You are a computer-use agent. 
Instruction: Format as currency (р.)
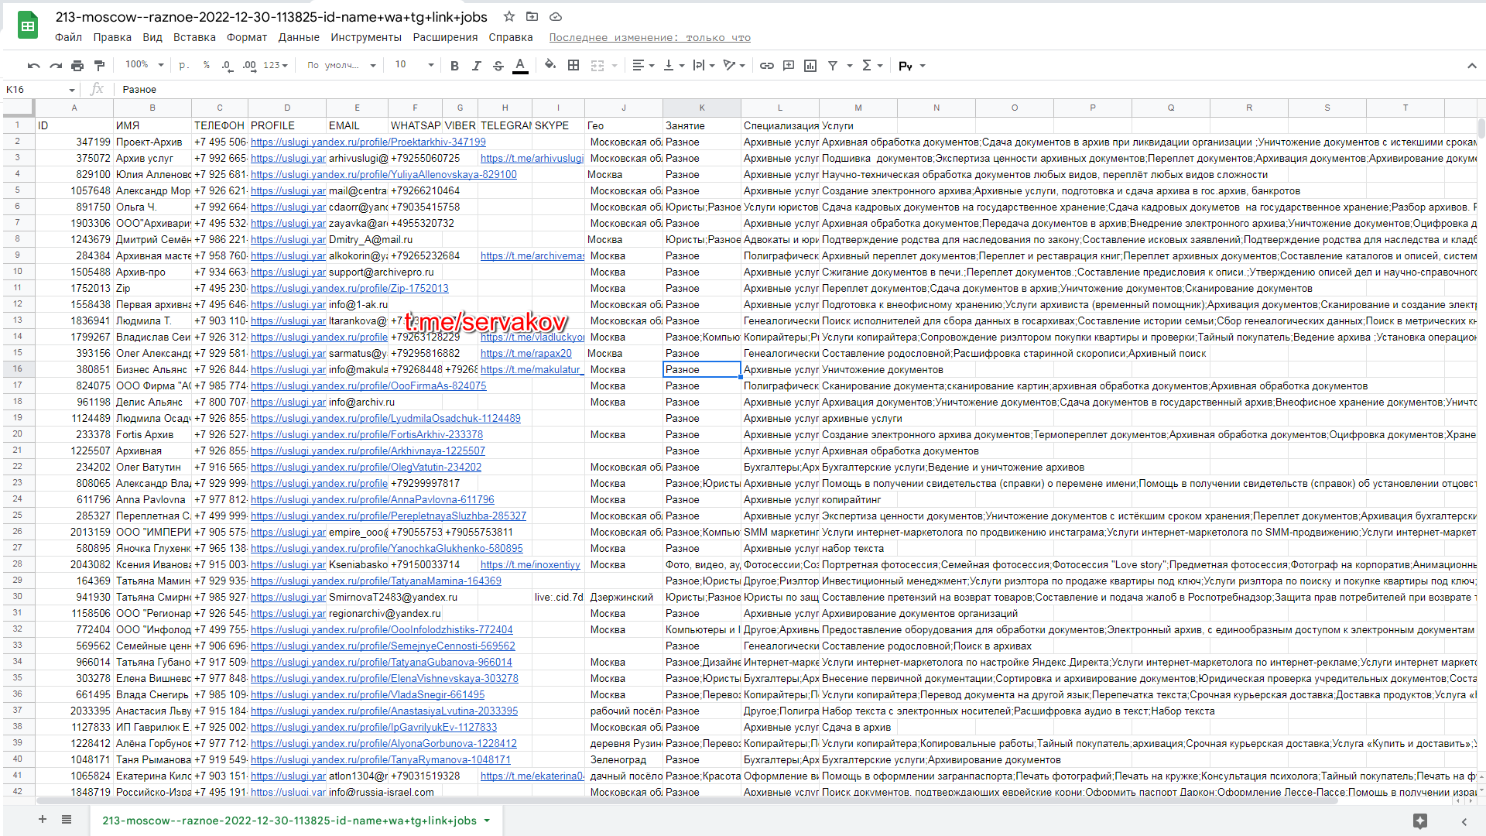pyautogui.click(x=183, y=66)
